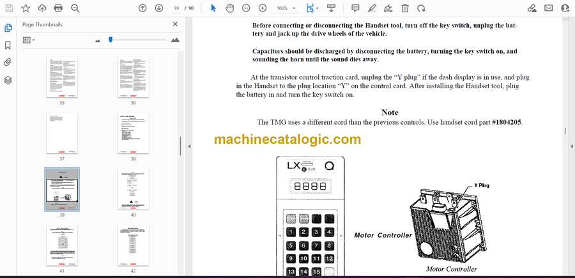Rotate the page with the rotate icon
The width and height of the screenshot is (575, 278).
(421, 8)
